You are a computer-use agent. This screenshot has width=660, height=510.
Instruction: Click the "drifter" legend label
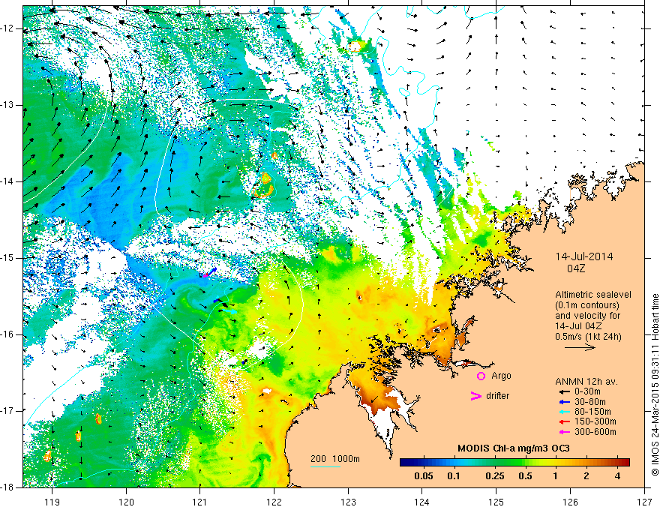point(497,396)
